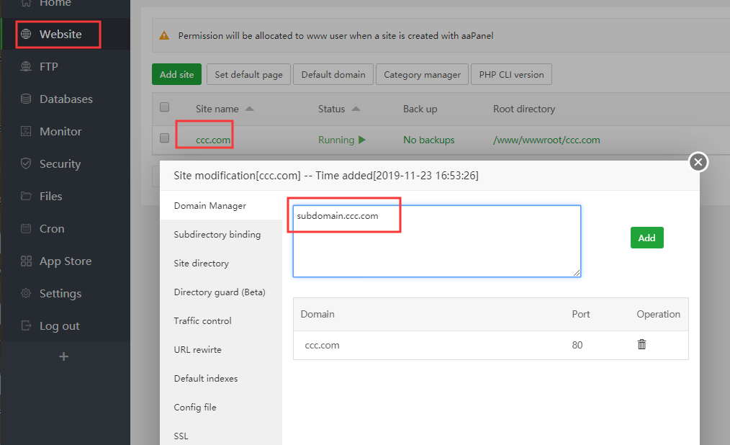Image resolution: width=730 pixels, height=445 pixels.
Task: Switch to the URL rewrite tab
Action: click(x=198, y=350)
